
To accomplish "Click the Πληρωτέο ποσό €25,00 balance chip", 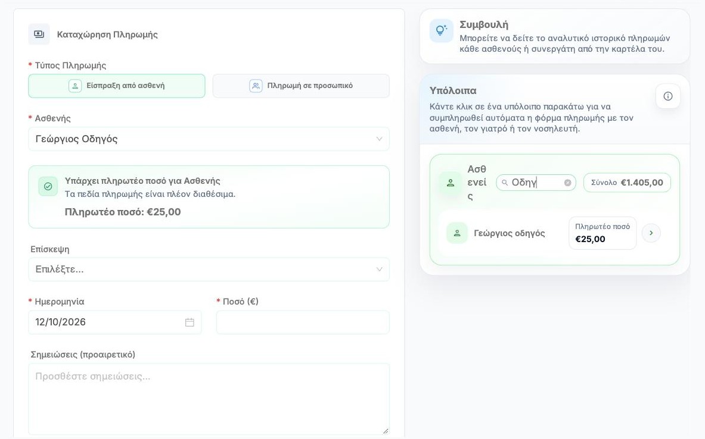I will (602, 233).
